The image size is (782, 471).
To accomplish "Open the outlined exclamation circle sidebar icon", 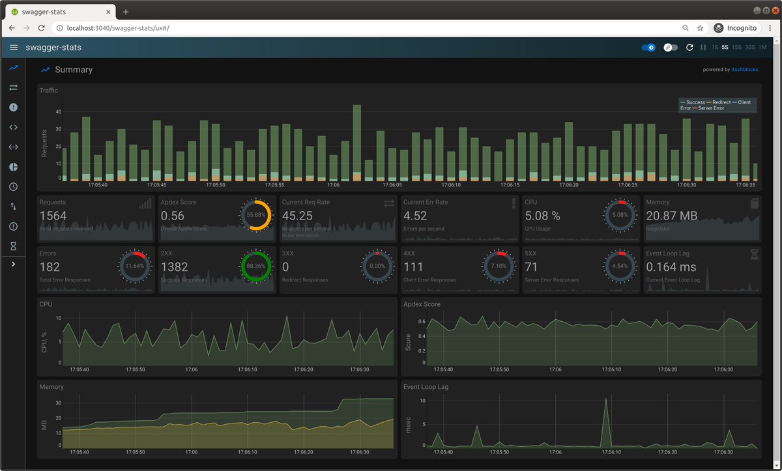I will (14, 226).
